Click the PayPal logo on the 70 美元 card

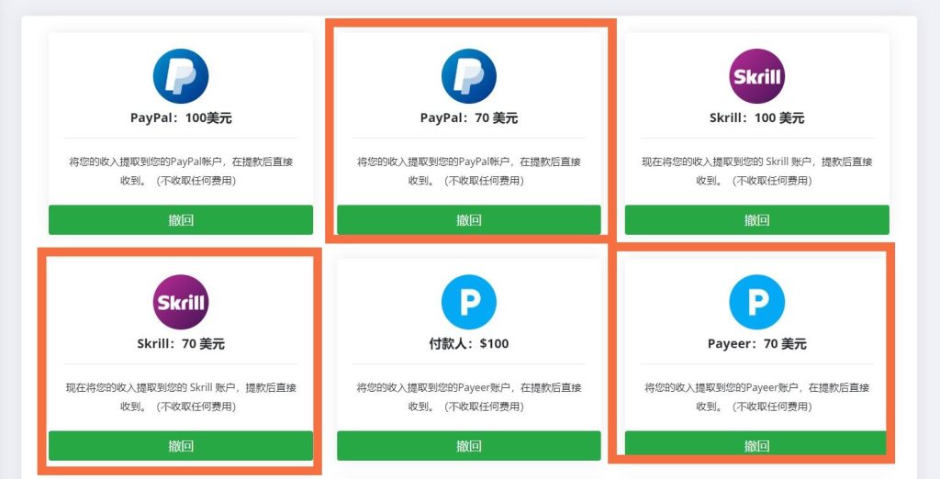[x=469, y=76]
